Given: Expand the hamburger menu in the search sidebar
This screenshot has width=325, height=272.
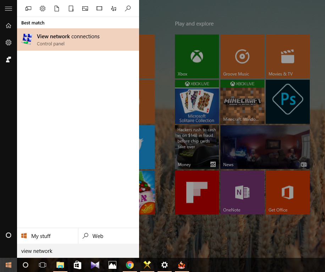Looking at the screenshot, I should click(9, 8).
